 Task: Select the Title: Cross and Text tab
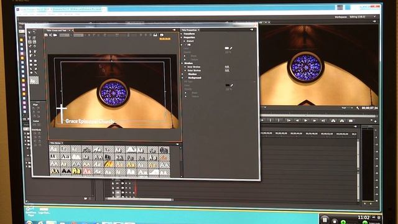coord(57,30)
